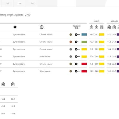119x119 pixels.
Task: Click the 13.0 kg light tension value
Action: [x=92, y=35]
